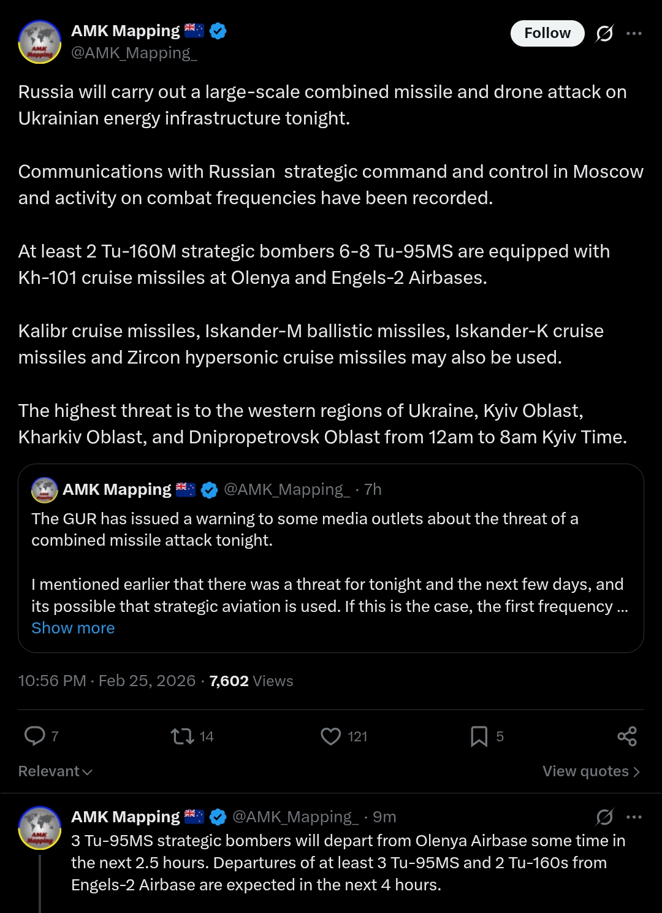Viewport: 662px width, 913px height.
Task: Open the share icon for the post
Action: click(627, 736)
